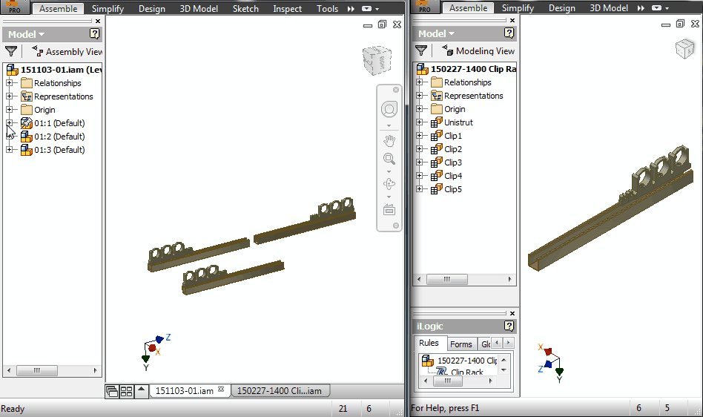Open the Tools ribbon tab
Viewport: 703px width, 417px height.
pyautogui.click(x=327, y=8)
